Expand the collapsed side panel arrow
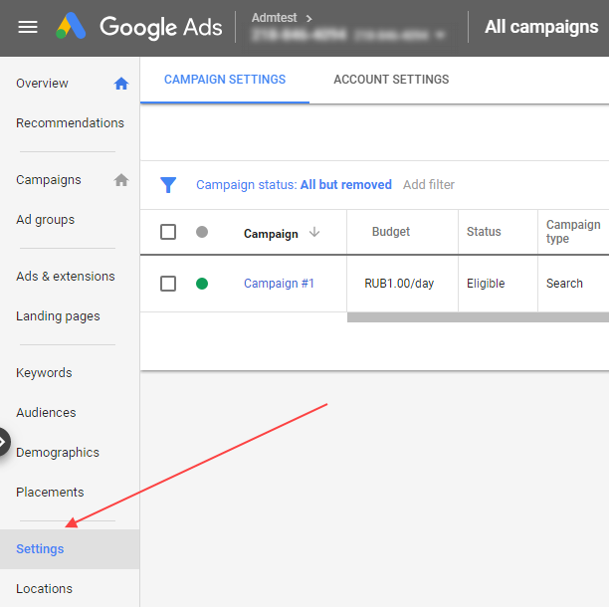 4,441
